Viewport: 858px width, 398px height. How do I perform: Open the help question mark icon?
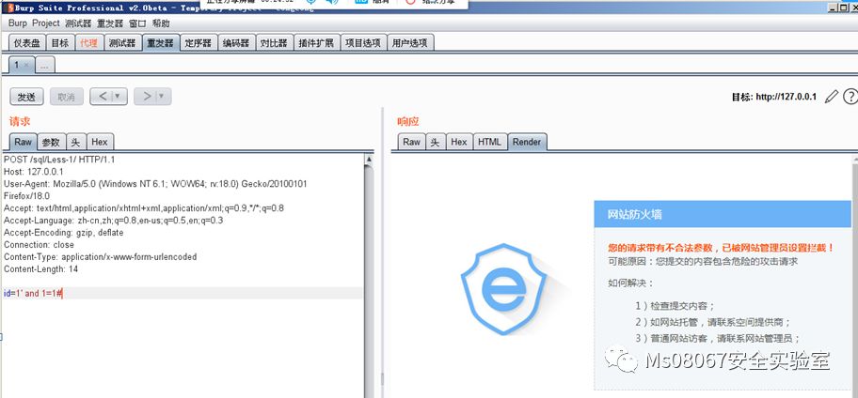point(850,97)
